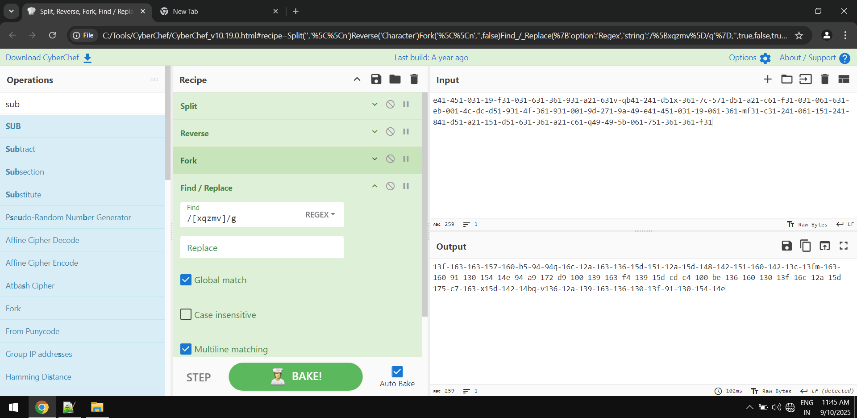The height and width of the screenshot is (418, 857).
Task: Select From Punycode operation
Action: pos(83,331)
